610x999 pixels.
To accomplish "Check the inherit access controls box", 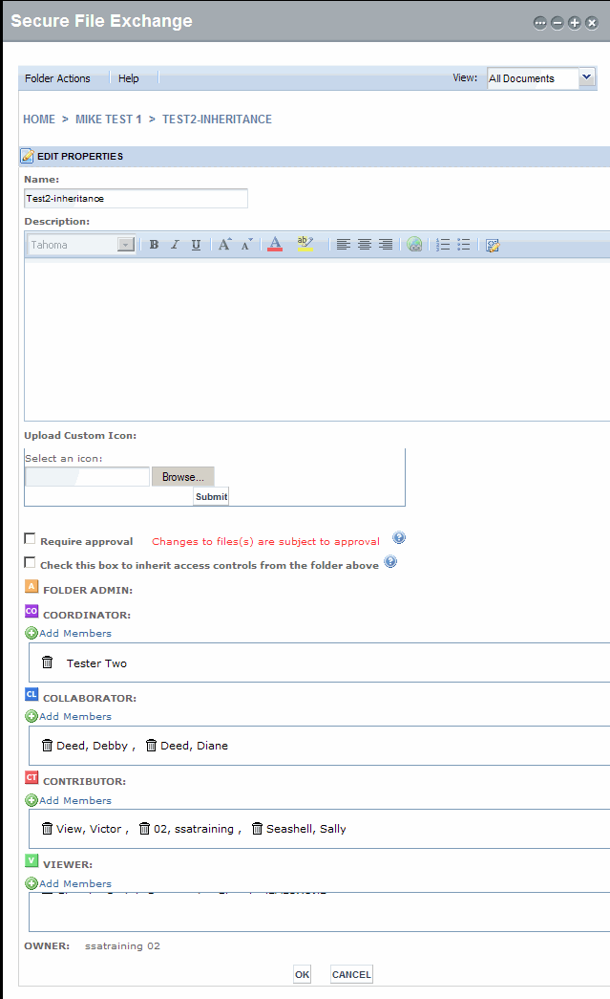I will [31, 563].
